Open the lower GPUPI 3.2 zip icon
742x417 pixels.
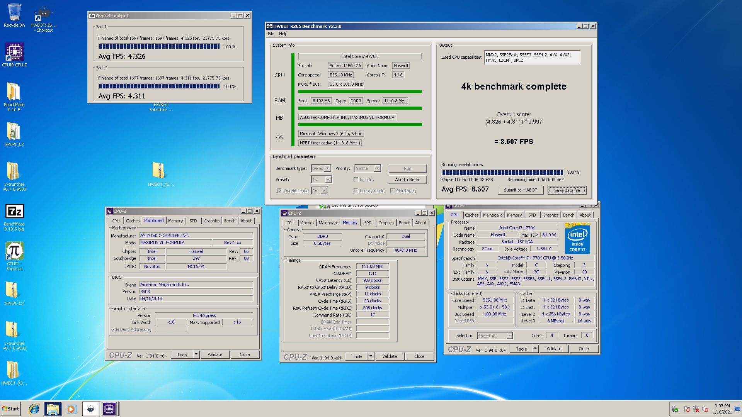pyautogui.click(x=14, y=293)
